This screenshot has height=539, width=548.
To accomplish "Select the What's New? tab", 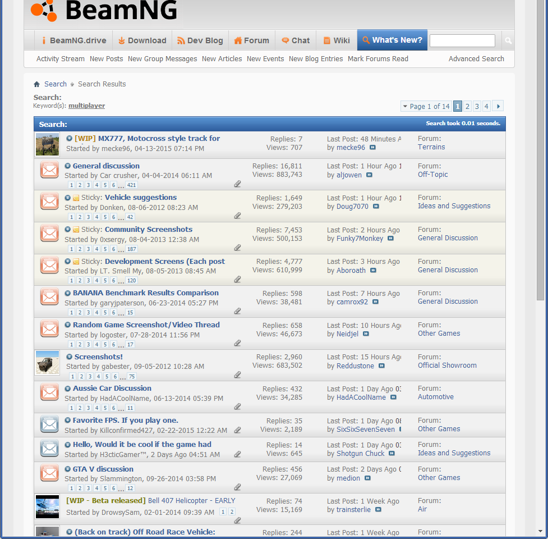I will 392,40.
